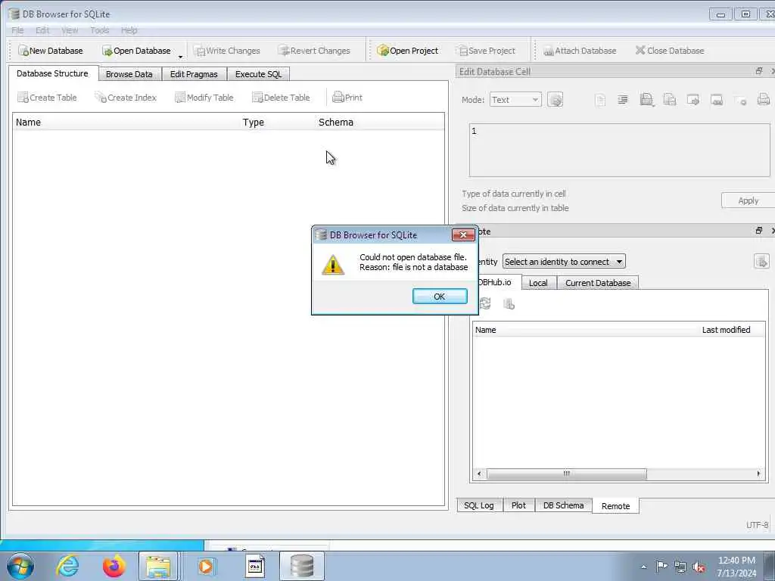Open the cell editor Mode dropdown
The height and width of the screenshot is (581, 775).
point(515,100)
